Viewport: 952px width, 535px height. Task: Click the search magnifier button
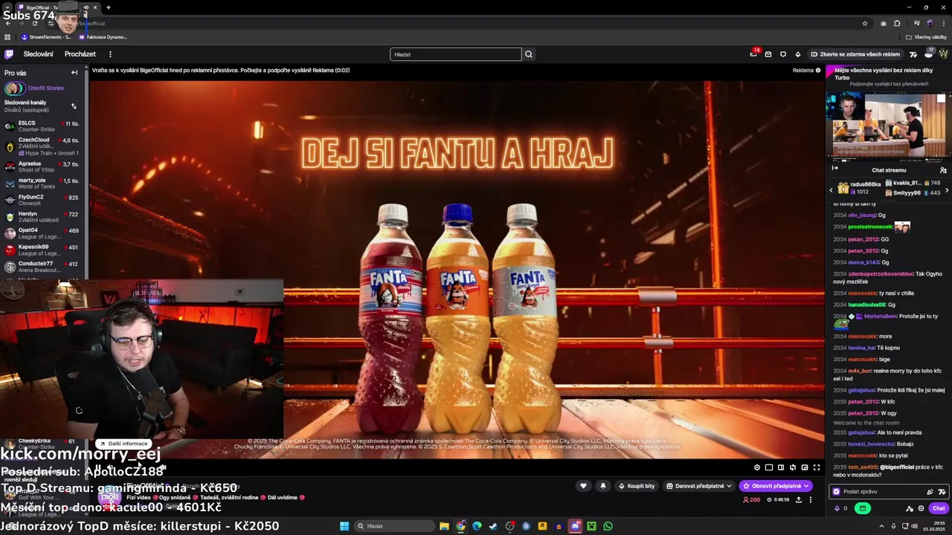529,54
